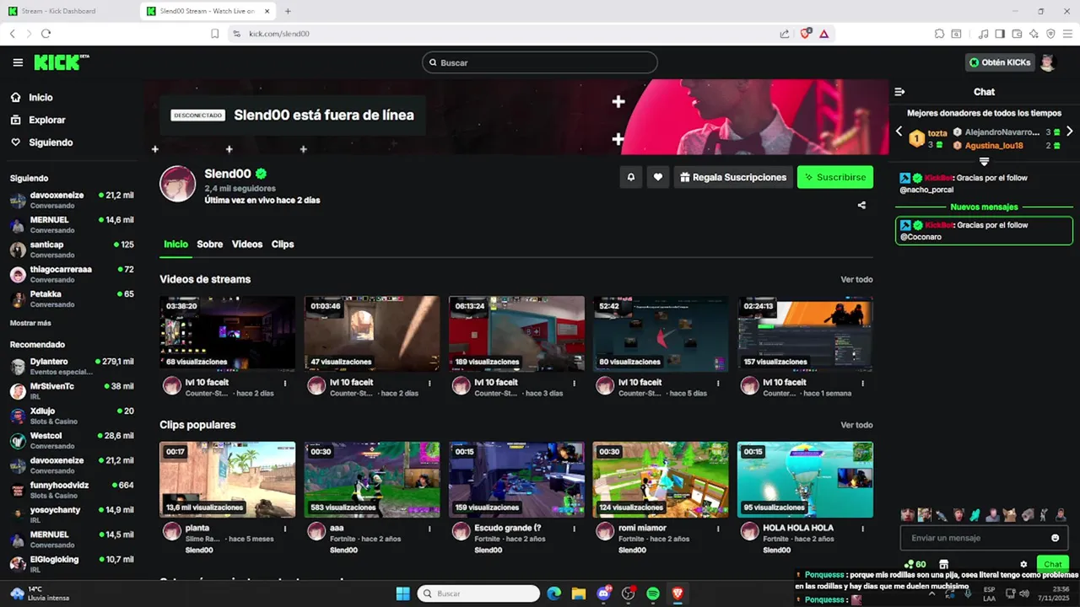Click the share page icon in address bar

click(x=785, y=34)
